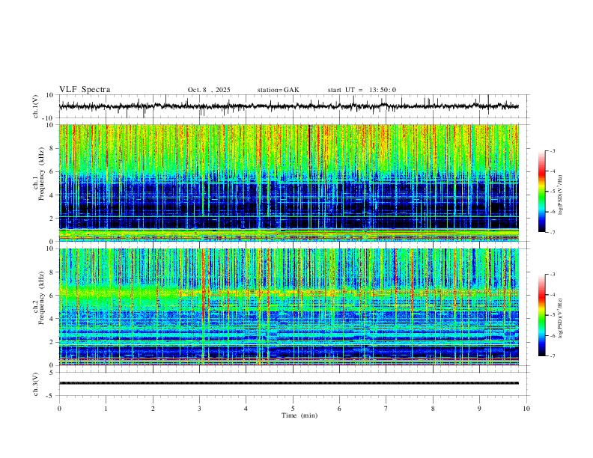
Task: Click the "ch.3(V)" axis label
Action: tap(36, 384)
